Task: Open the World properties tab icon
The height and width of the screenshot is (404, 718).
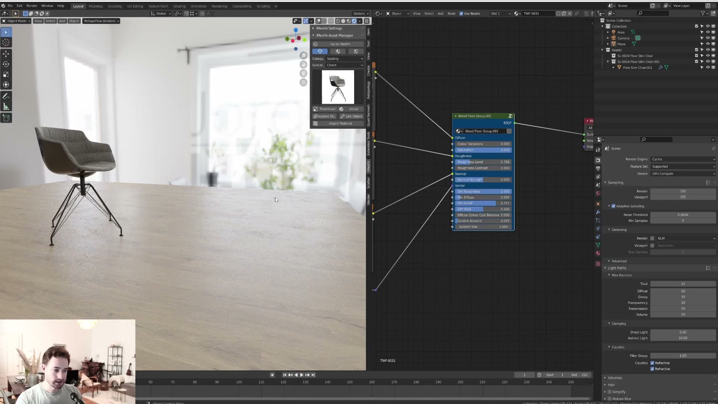Action: pyautogui.click(x=598, y=193)
